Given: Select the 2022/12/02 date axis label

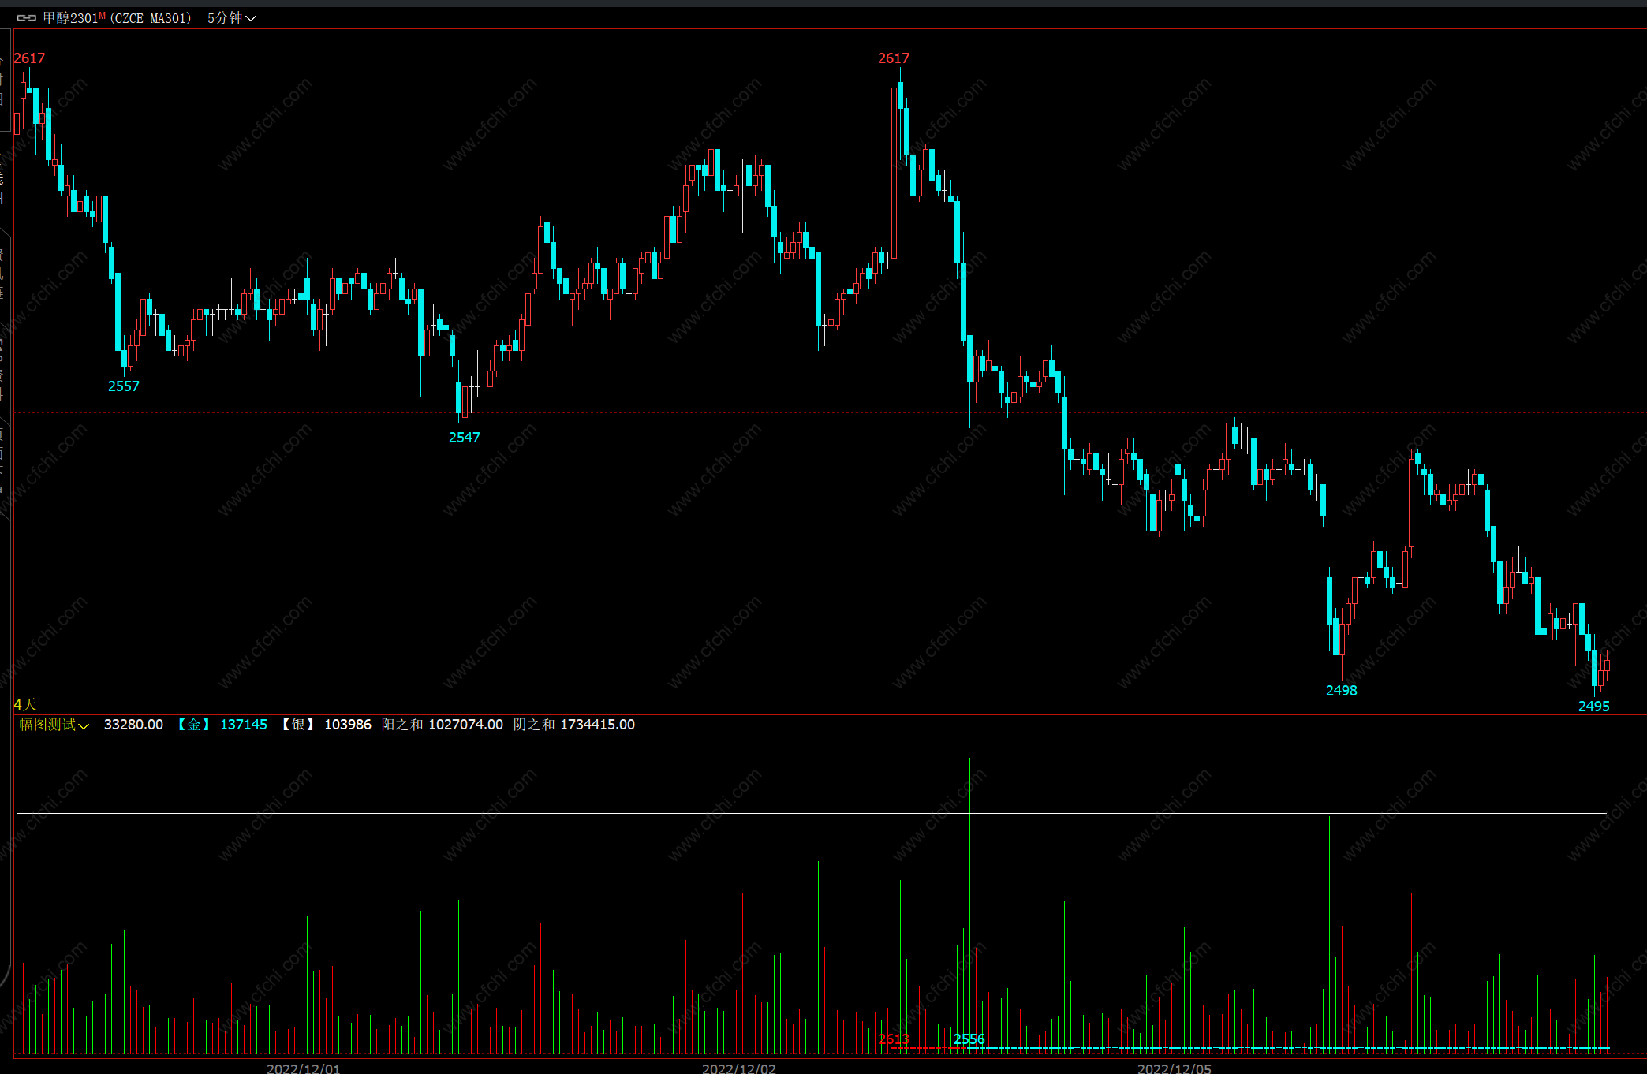Looking at the screenshot, I should pos(738,1068).
